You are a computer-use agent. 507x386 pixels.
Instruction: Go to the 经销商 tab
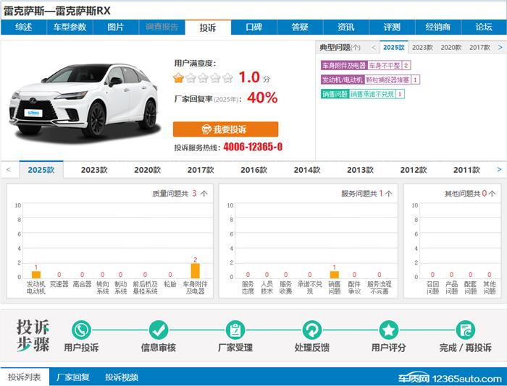[x=438, y=27]
